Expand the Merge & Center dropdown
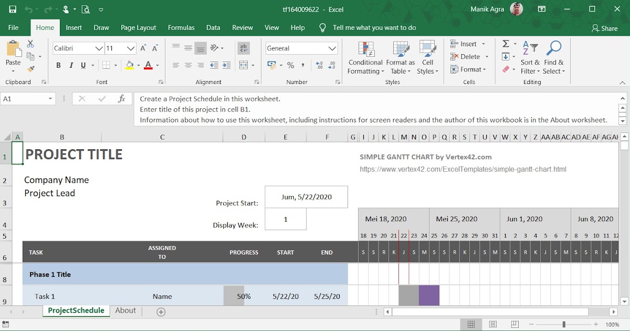 point(253,66)
